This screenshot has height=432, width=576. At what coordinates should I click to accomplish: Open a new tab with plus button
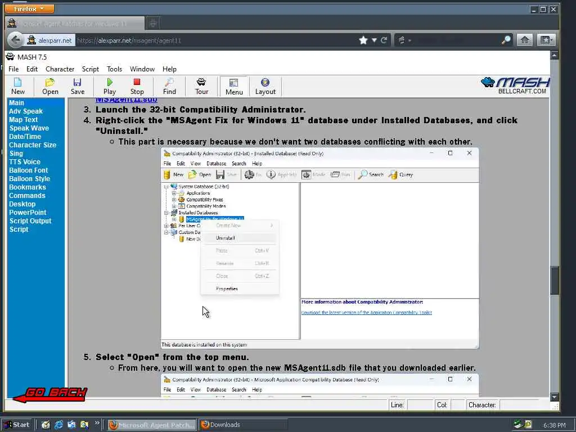(153, 24)
